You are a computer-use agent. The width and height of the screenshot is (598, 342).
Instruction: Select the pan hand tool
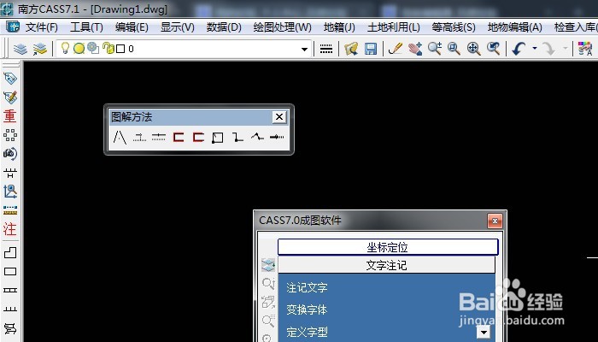tap(414, 49)
